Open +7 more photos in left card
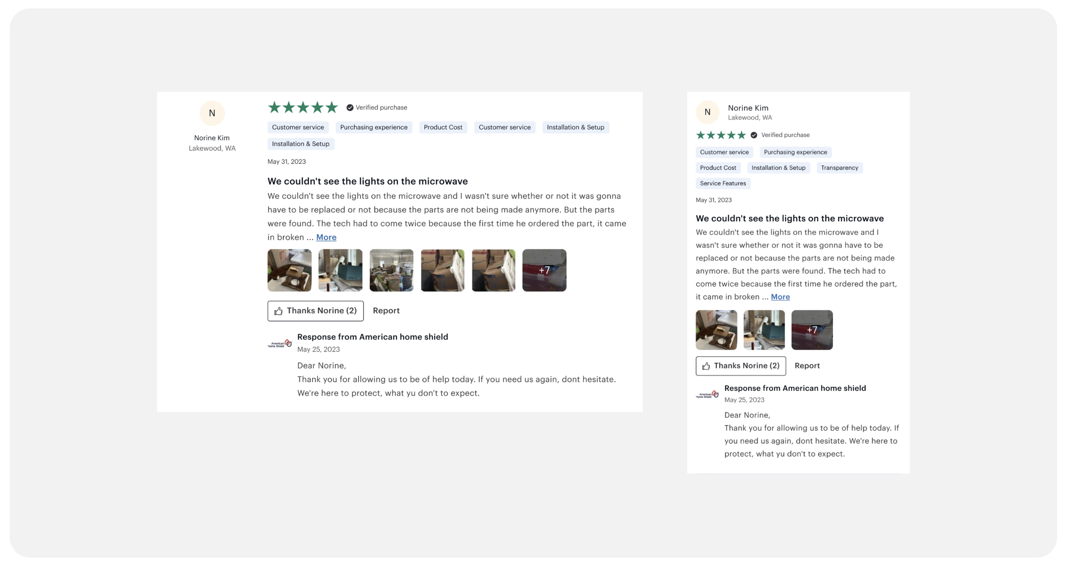The image size is (1066, 566). click(x=544, y=270)
